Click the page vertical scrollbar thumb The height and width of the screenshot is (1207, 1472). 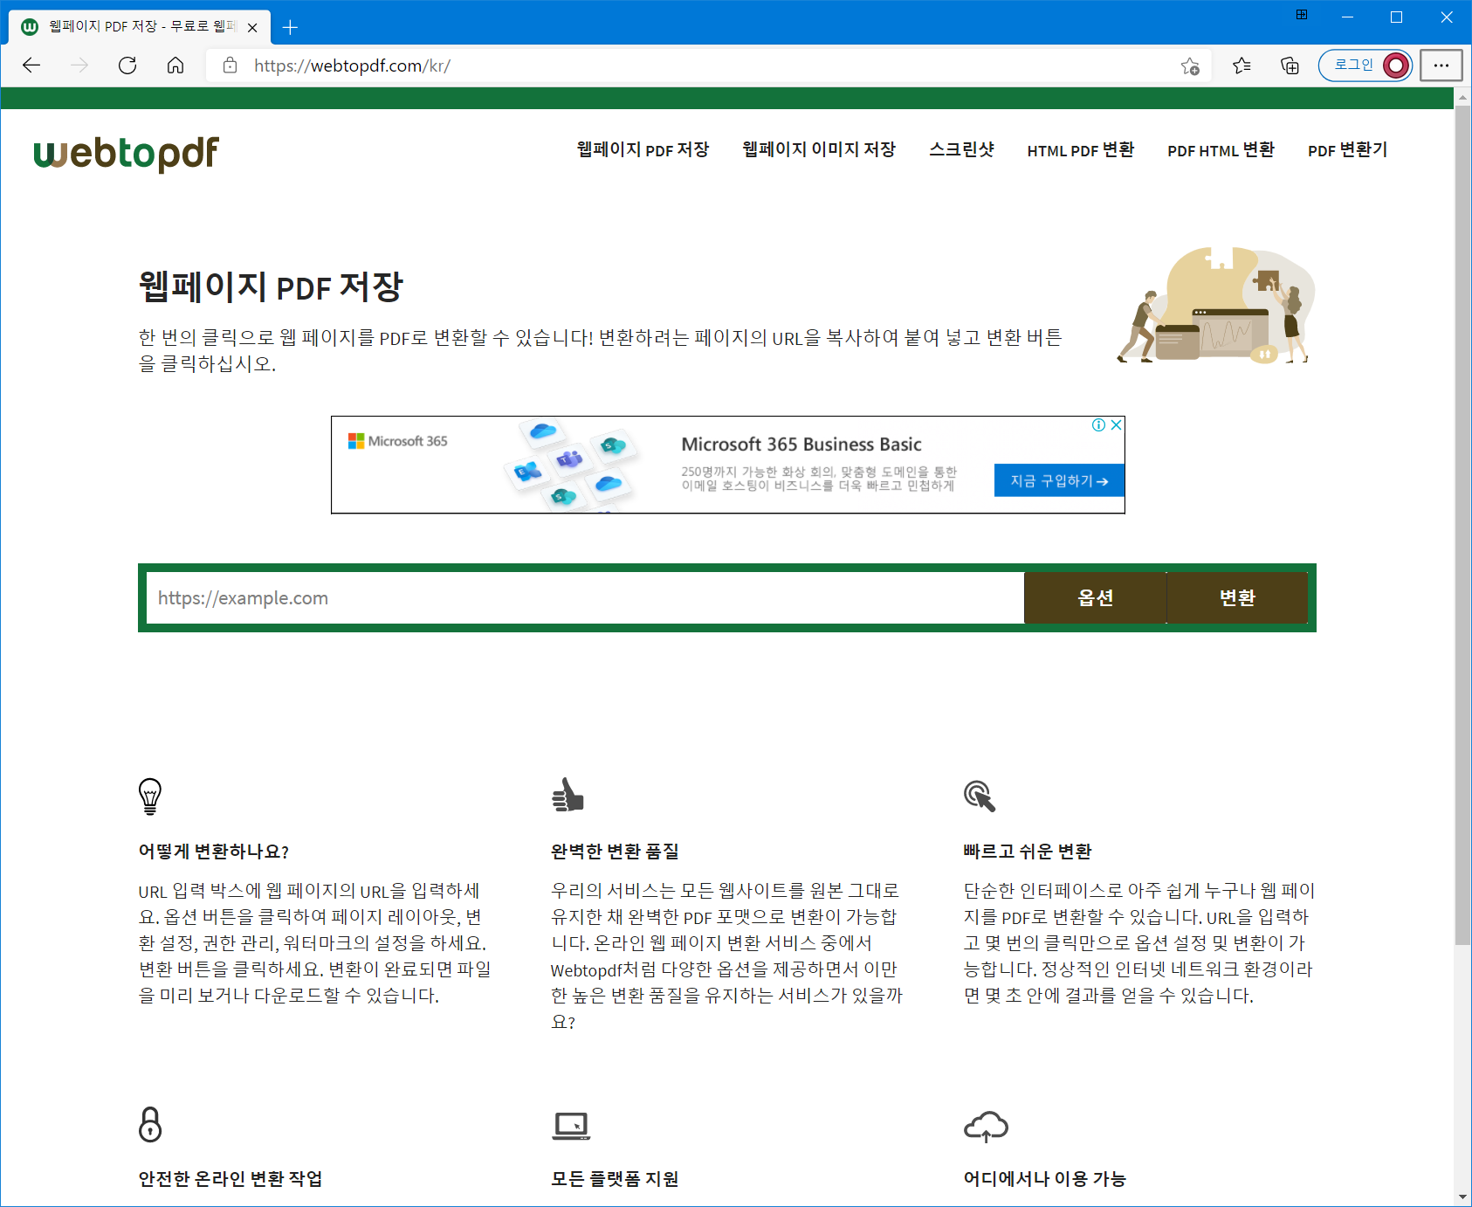coord(1462,524)
